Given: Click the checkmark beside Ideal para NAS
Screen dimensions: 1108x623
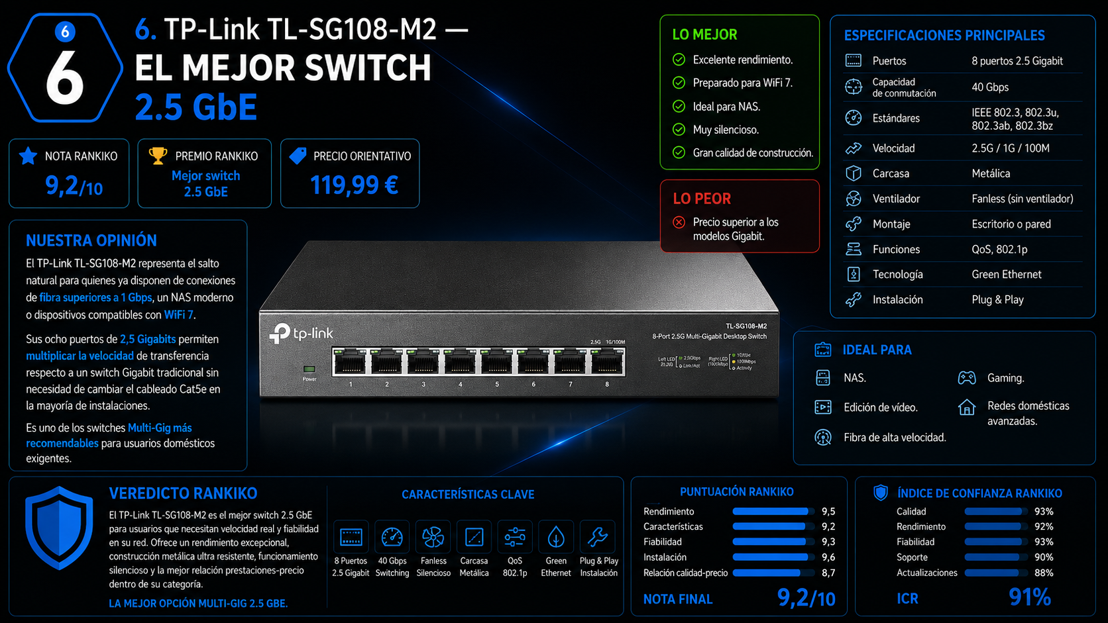Looking at the screenshot, I should [x=679, y=106].
